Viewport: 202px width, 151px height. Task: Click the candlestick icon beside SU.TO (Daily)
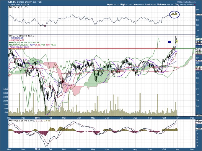point(10,36)
